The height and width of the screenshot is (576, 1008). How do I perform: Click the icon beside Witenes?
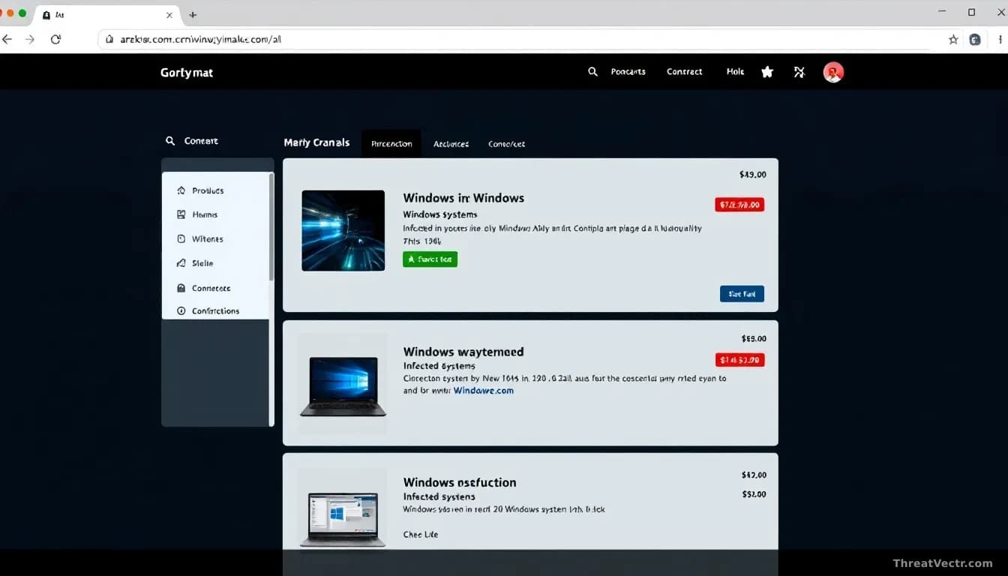coord(181,239)
